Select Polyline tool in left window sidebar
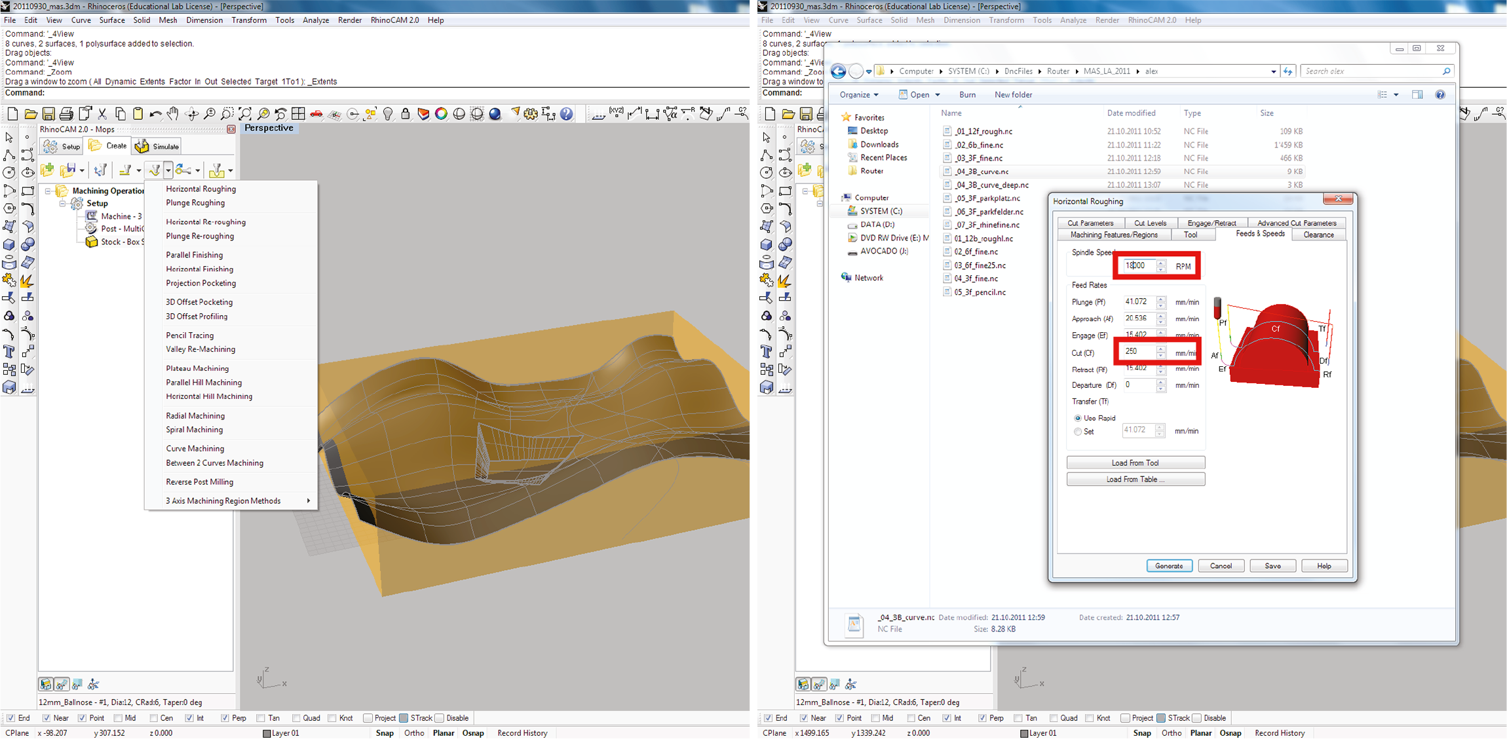Screen dimensions: 1507x739 9,155
